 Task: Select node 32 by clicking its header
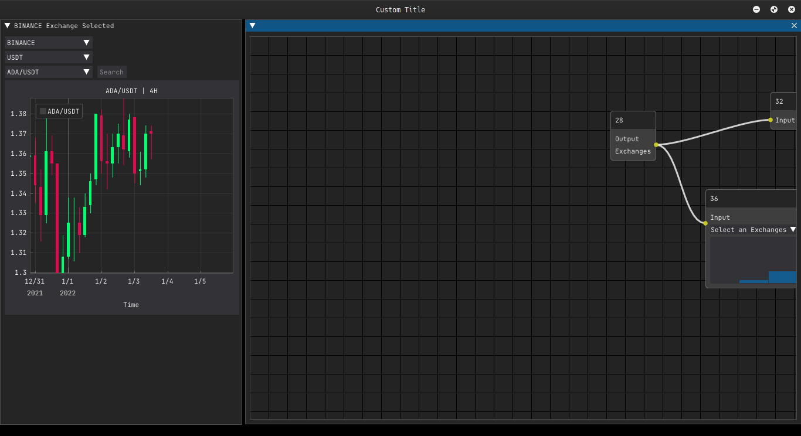783,101
